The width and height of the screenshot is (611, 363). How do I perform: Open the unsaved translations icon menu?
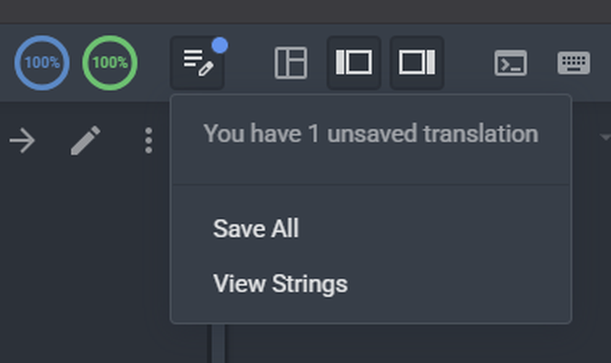pyautogui.click(x=197, y=63)
